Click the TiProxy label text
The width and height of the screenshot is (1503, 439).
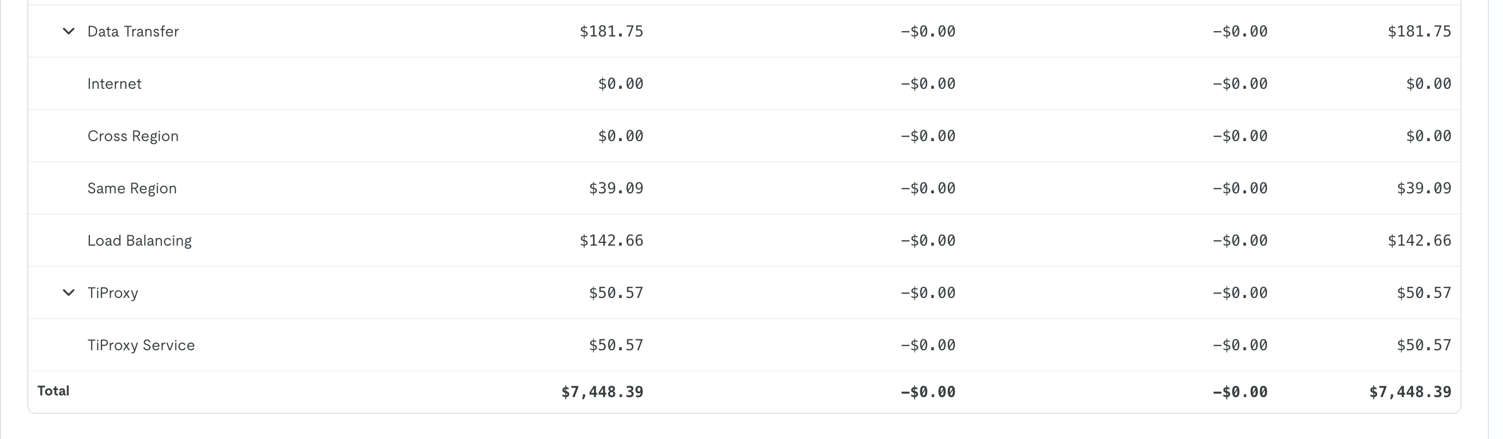point(113,292)
